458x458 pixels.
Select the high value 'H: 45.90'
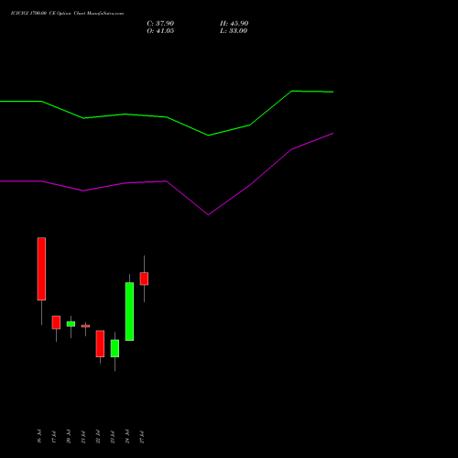[x=234, y=24]
